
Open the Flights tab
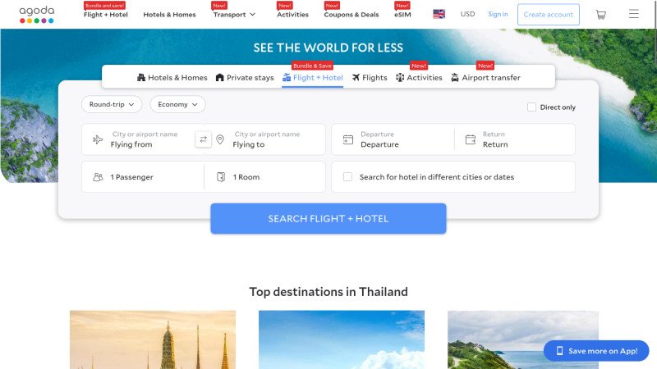point(370,77)
